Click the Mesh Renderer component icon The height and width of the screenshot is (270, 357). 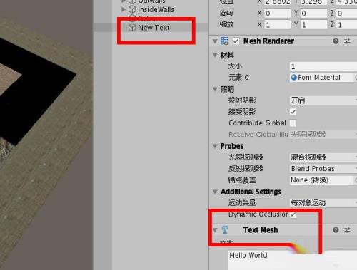[x=224, y=41]
